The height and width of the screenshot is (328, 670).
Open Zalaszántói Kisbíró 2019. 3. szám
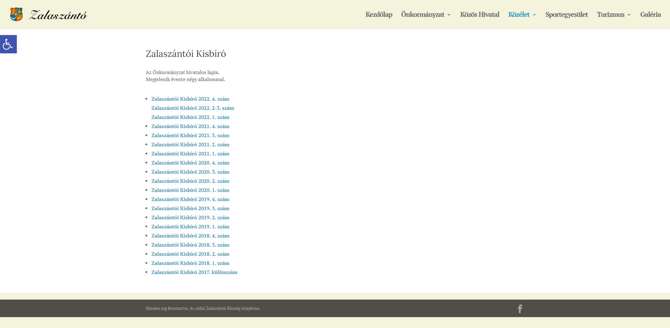[190, 208]
